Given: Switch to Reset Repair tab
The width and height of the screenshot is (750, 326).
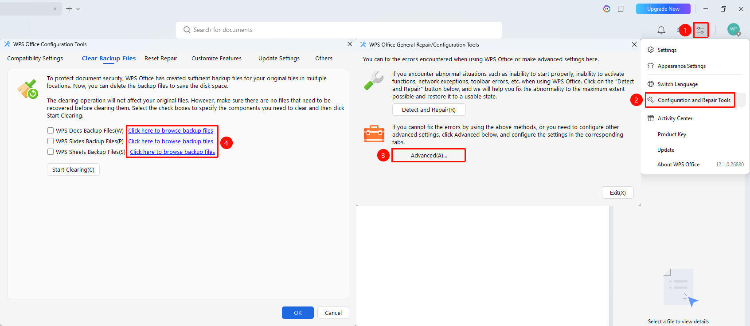Looking at the screenshot, I should click(x=161, y=58).
